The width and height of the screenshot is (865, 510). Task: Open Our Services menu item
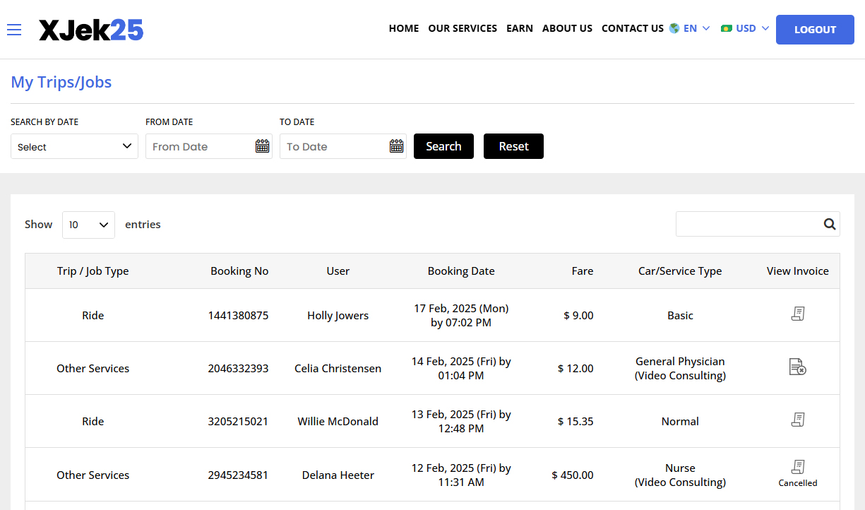tap(463, 29)
